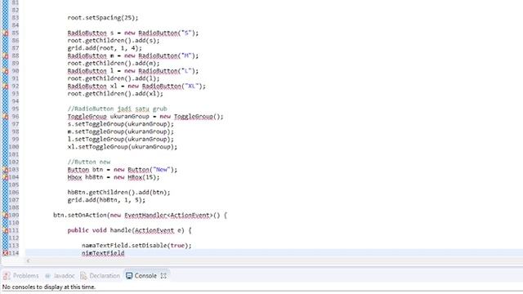Click the red error icon on line 114

point(6,253)
